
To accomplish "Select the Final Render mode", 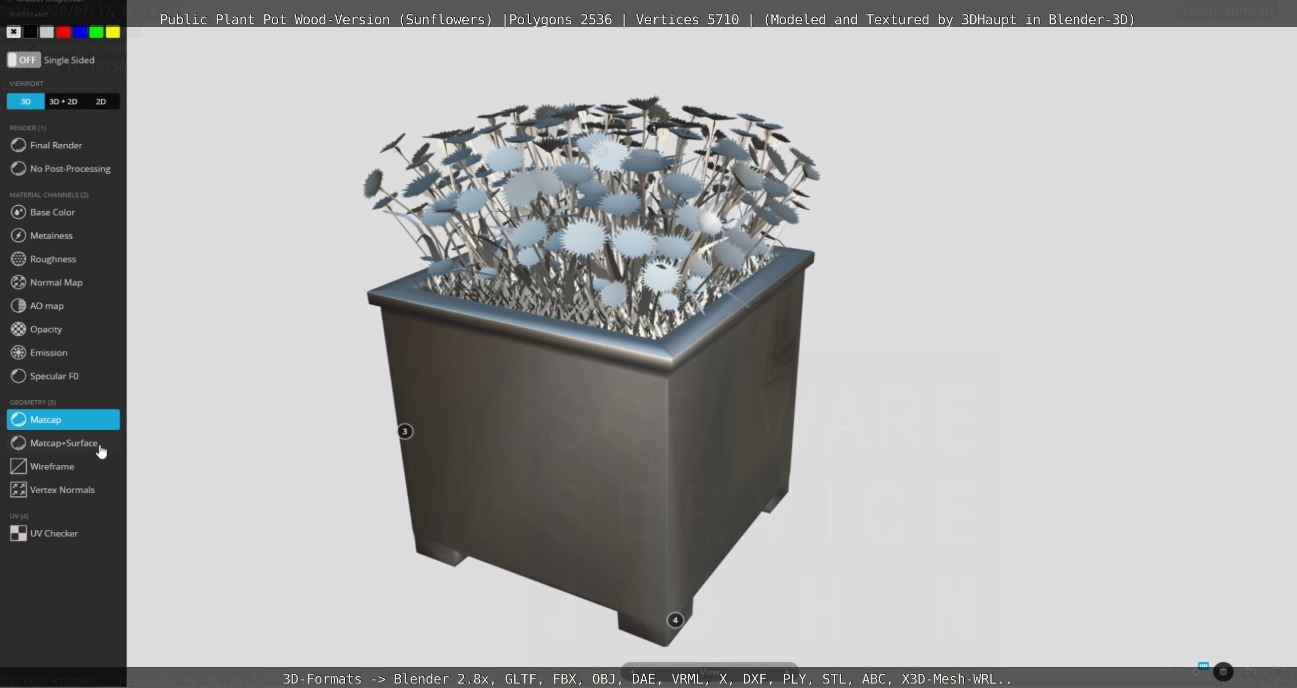I will (x=63, y=145).
